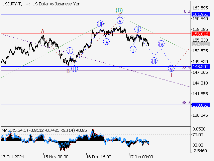Click the 0.0 Fibonacci level label

(187, 11)
